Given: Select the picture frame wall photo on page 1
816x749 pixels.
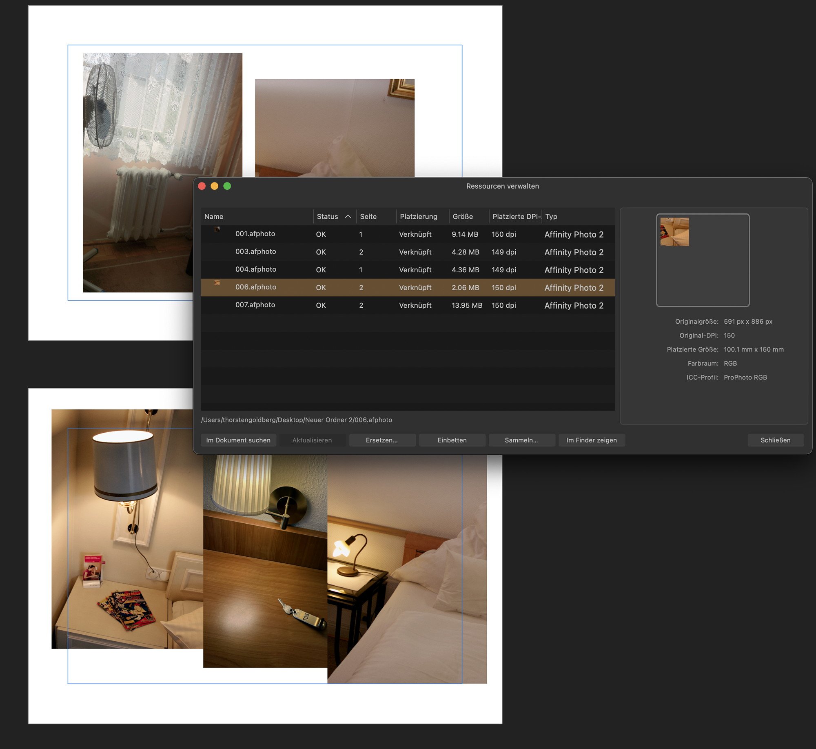Looking at the screenshot, I should 335,128.
